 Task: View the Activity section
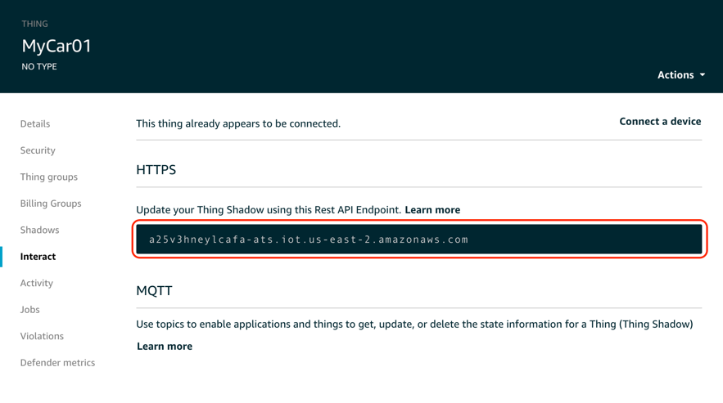36,284
